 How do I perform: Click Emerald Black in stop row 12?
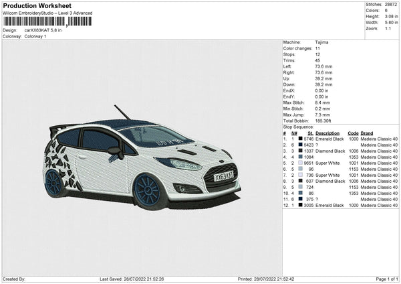coord(329,206)
